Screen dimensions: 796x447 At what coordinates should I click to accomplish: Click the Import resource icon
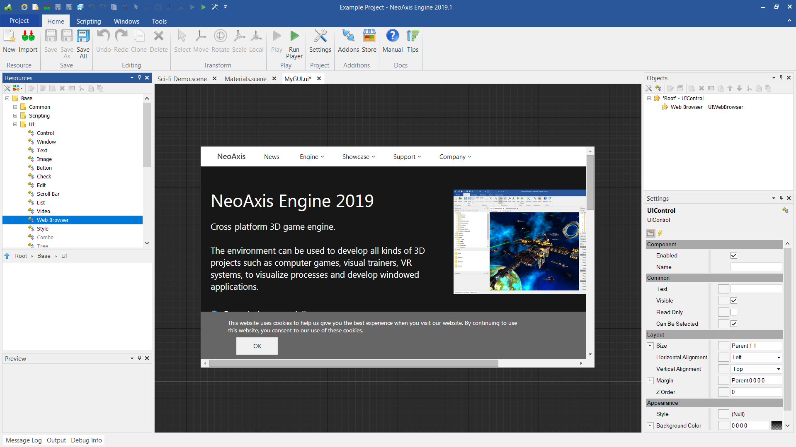pyautogui.click(x=28, y=36)
